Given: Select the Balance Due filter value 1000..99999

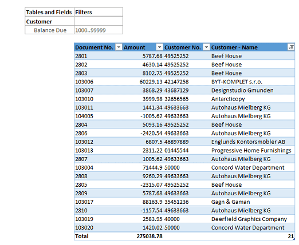Looking at the screenshot, I should 99,30.
